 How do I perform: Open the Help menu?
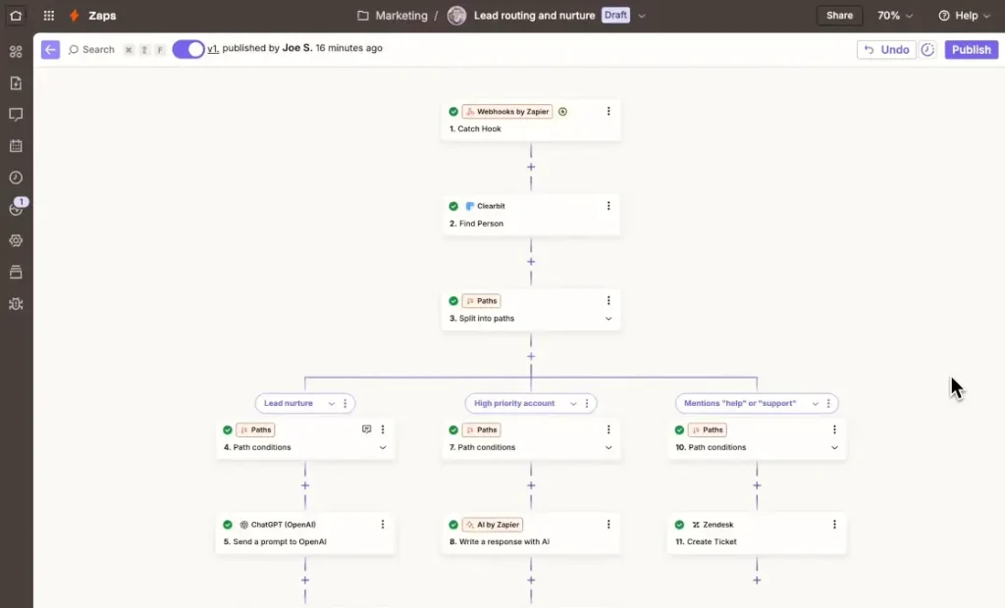(x=965, y=16)
